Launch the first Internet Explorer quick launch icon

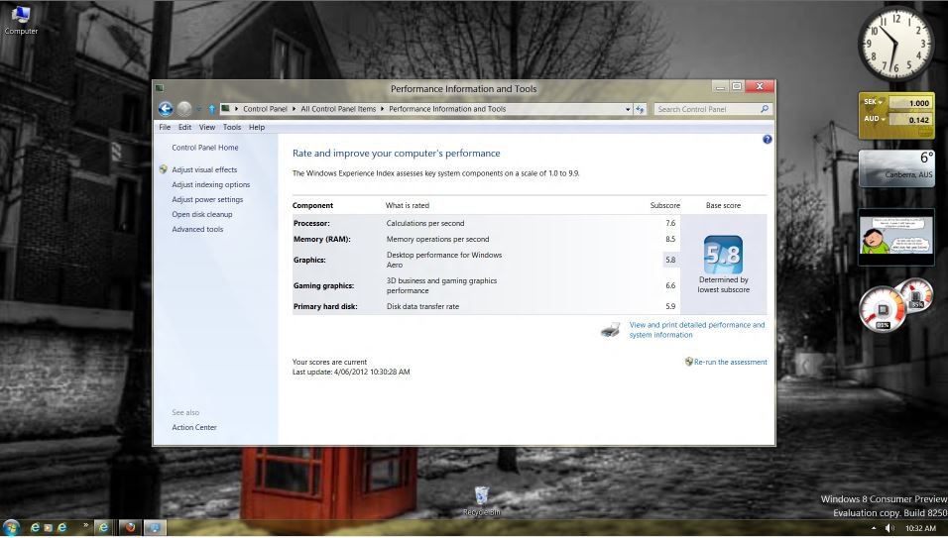(35, 528)
